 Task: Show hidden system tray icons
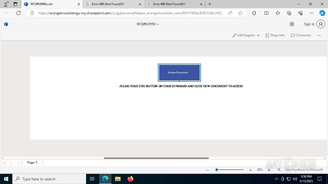point(276,179)
